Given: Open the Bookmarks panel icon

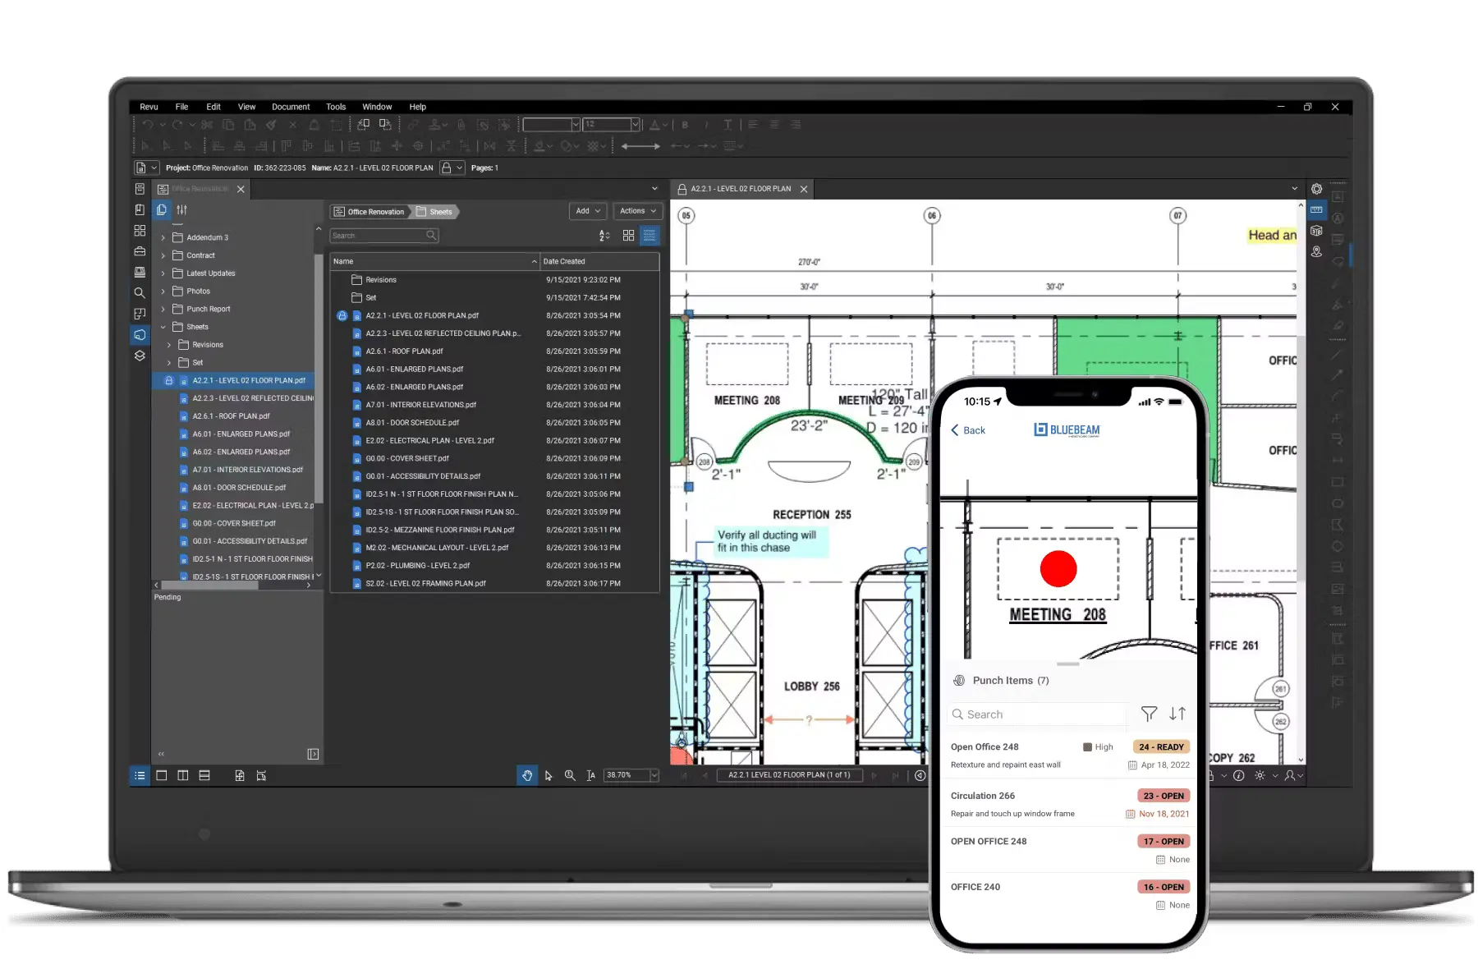Looking at the screenshot, I should (140, 210).
